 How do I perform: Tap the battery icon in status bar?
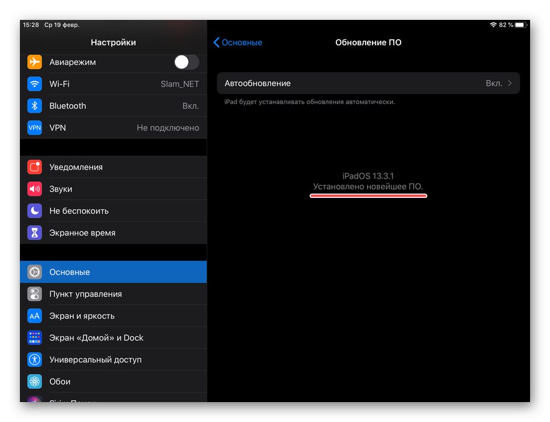[x=521, y=25]
